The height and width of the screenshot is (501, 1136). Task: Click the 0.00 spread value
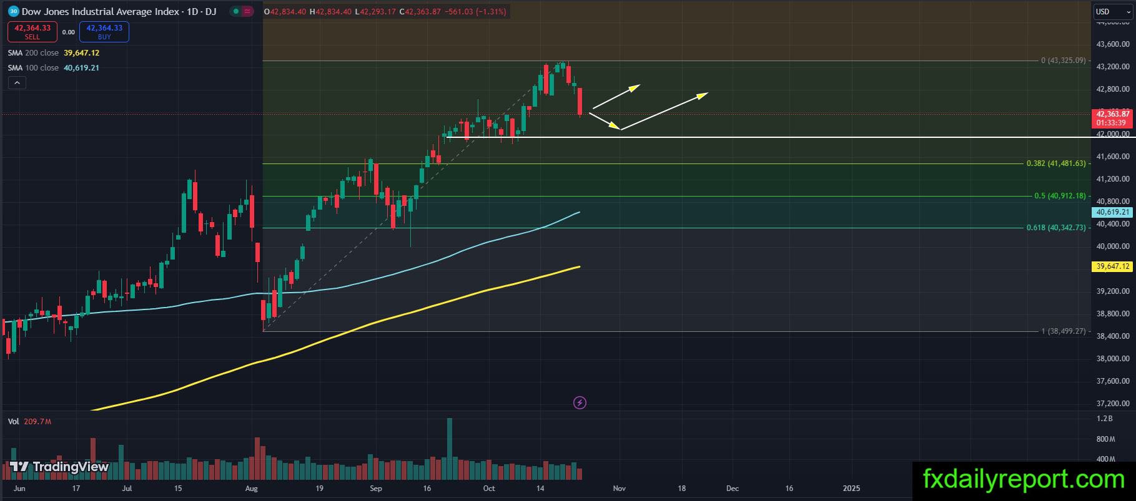[x=69, y=32]
